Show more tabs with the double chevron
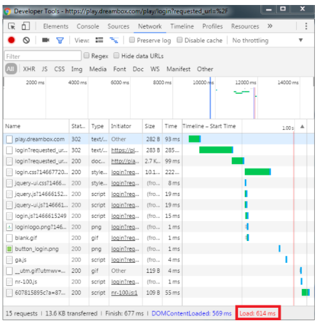The height and width of the screenshot is (324, 318). point(270,26)
